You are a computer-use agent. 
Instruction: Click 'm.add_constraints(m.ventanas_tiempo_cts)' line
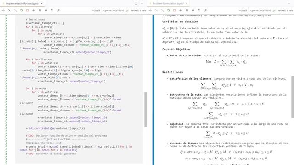[x=55, y=128]
